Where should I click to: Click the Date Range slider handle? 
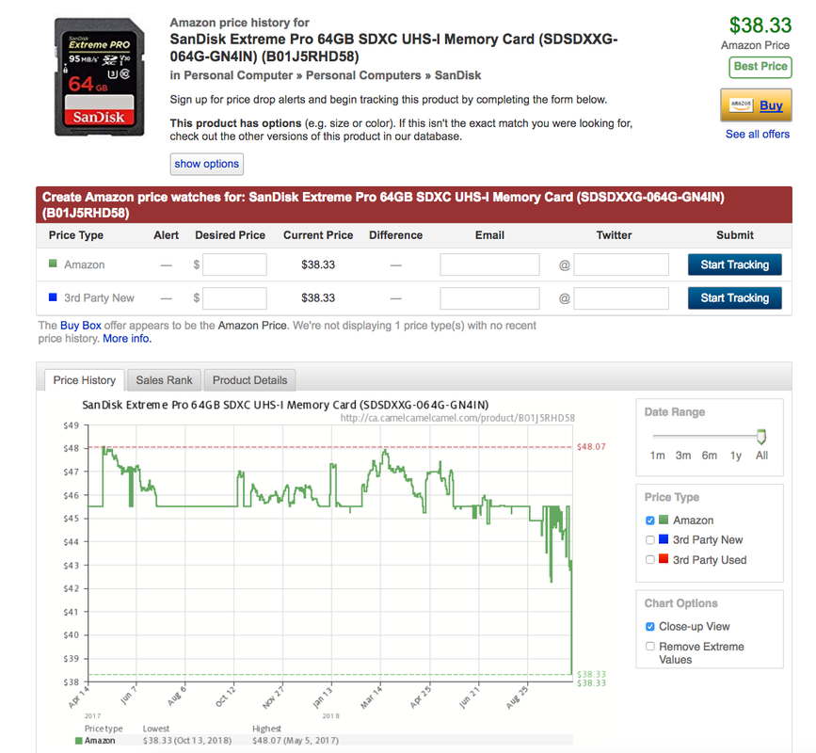click(761, 436)
